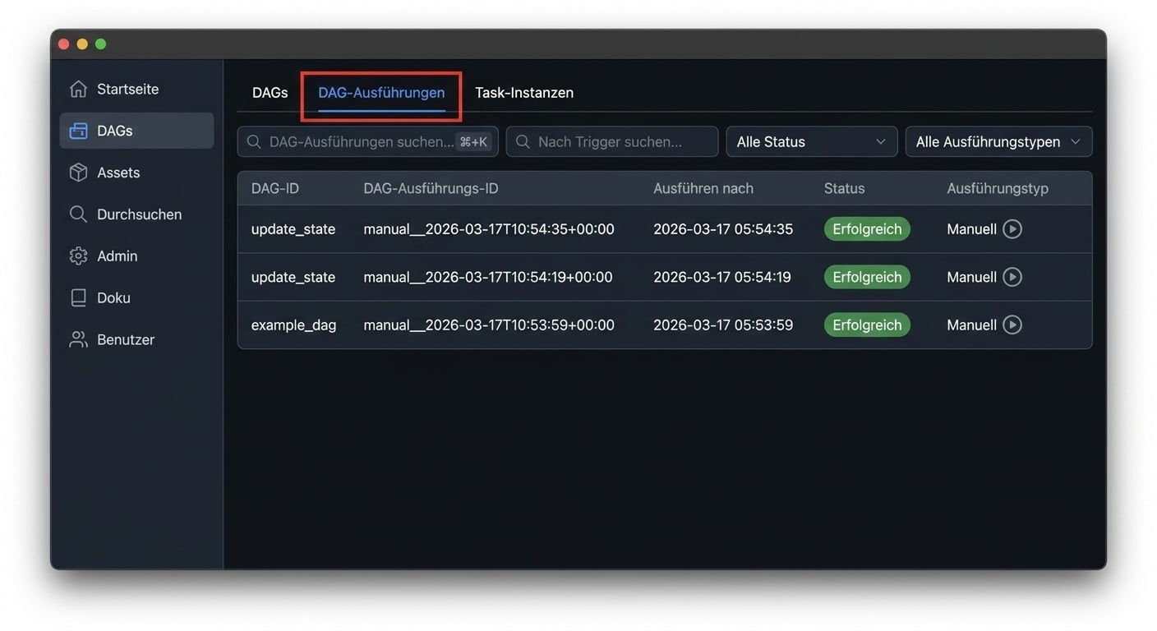Image resolution: width=1157 pixels, height=631 pixels.
Task: Expand the Alle Status dropdown
Action: (x=812, y=141)
